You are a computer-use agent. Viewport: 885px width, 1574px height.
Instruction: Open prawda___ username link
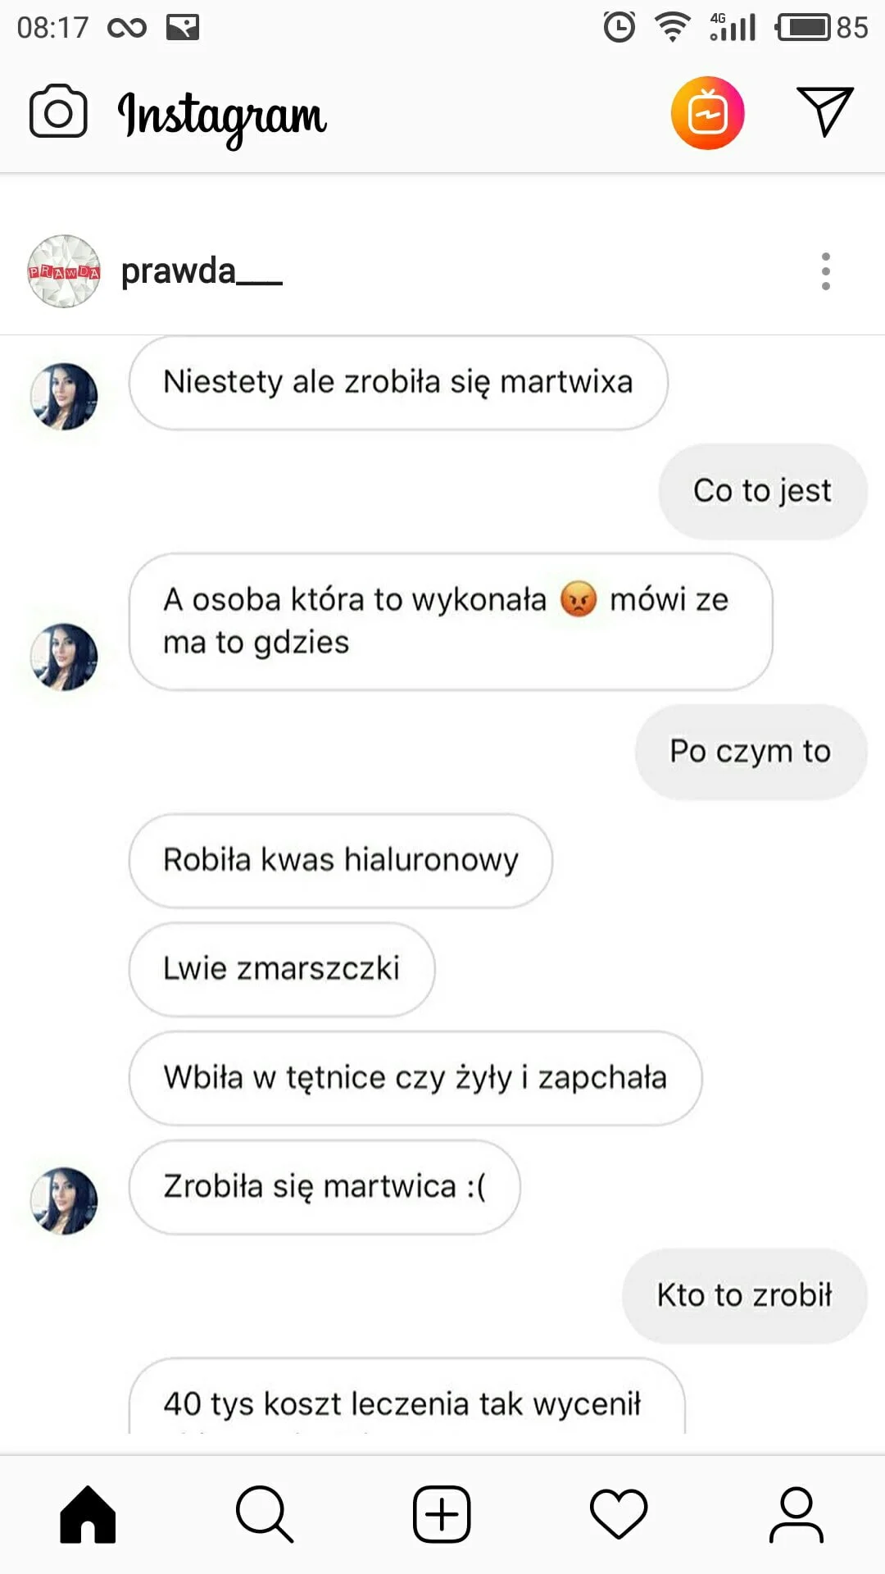click(x=202, y=271)
